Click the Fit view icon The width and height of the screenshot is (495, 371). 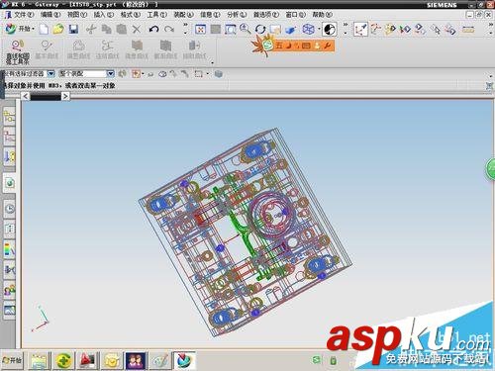click(x=200, y=30)
